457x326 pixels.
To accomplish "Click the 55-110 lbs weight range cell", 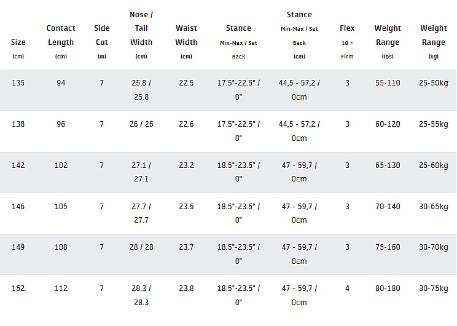I will pyautogui.click(x=388, y=83).
